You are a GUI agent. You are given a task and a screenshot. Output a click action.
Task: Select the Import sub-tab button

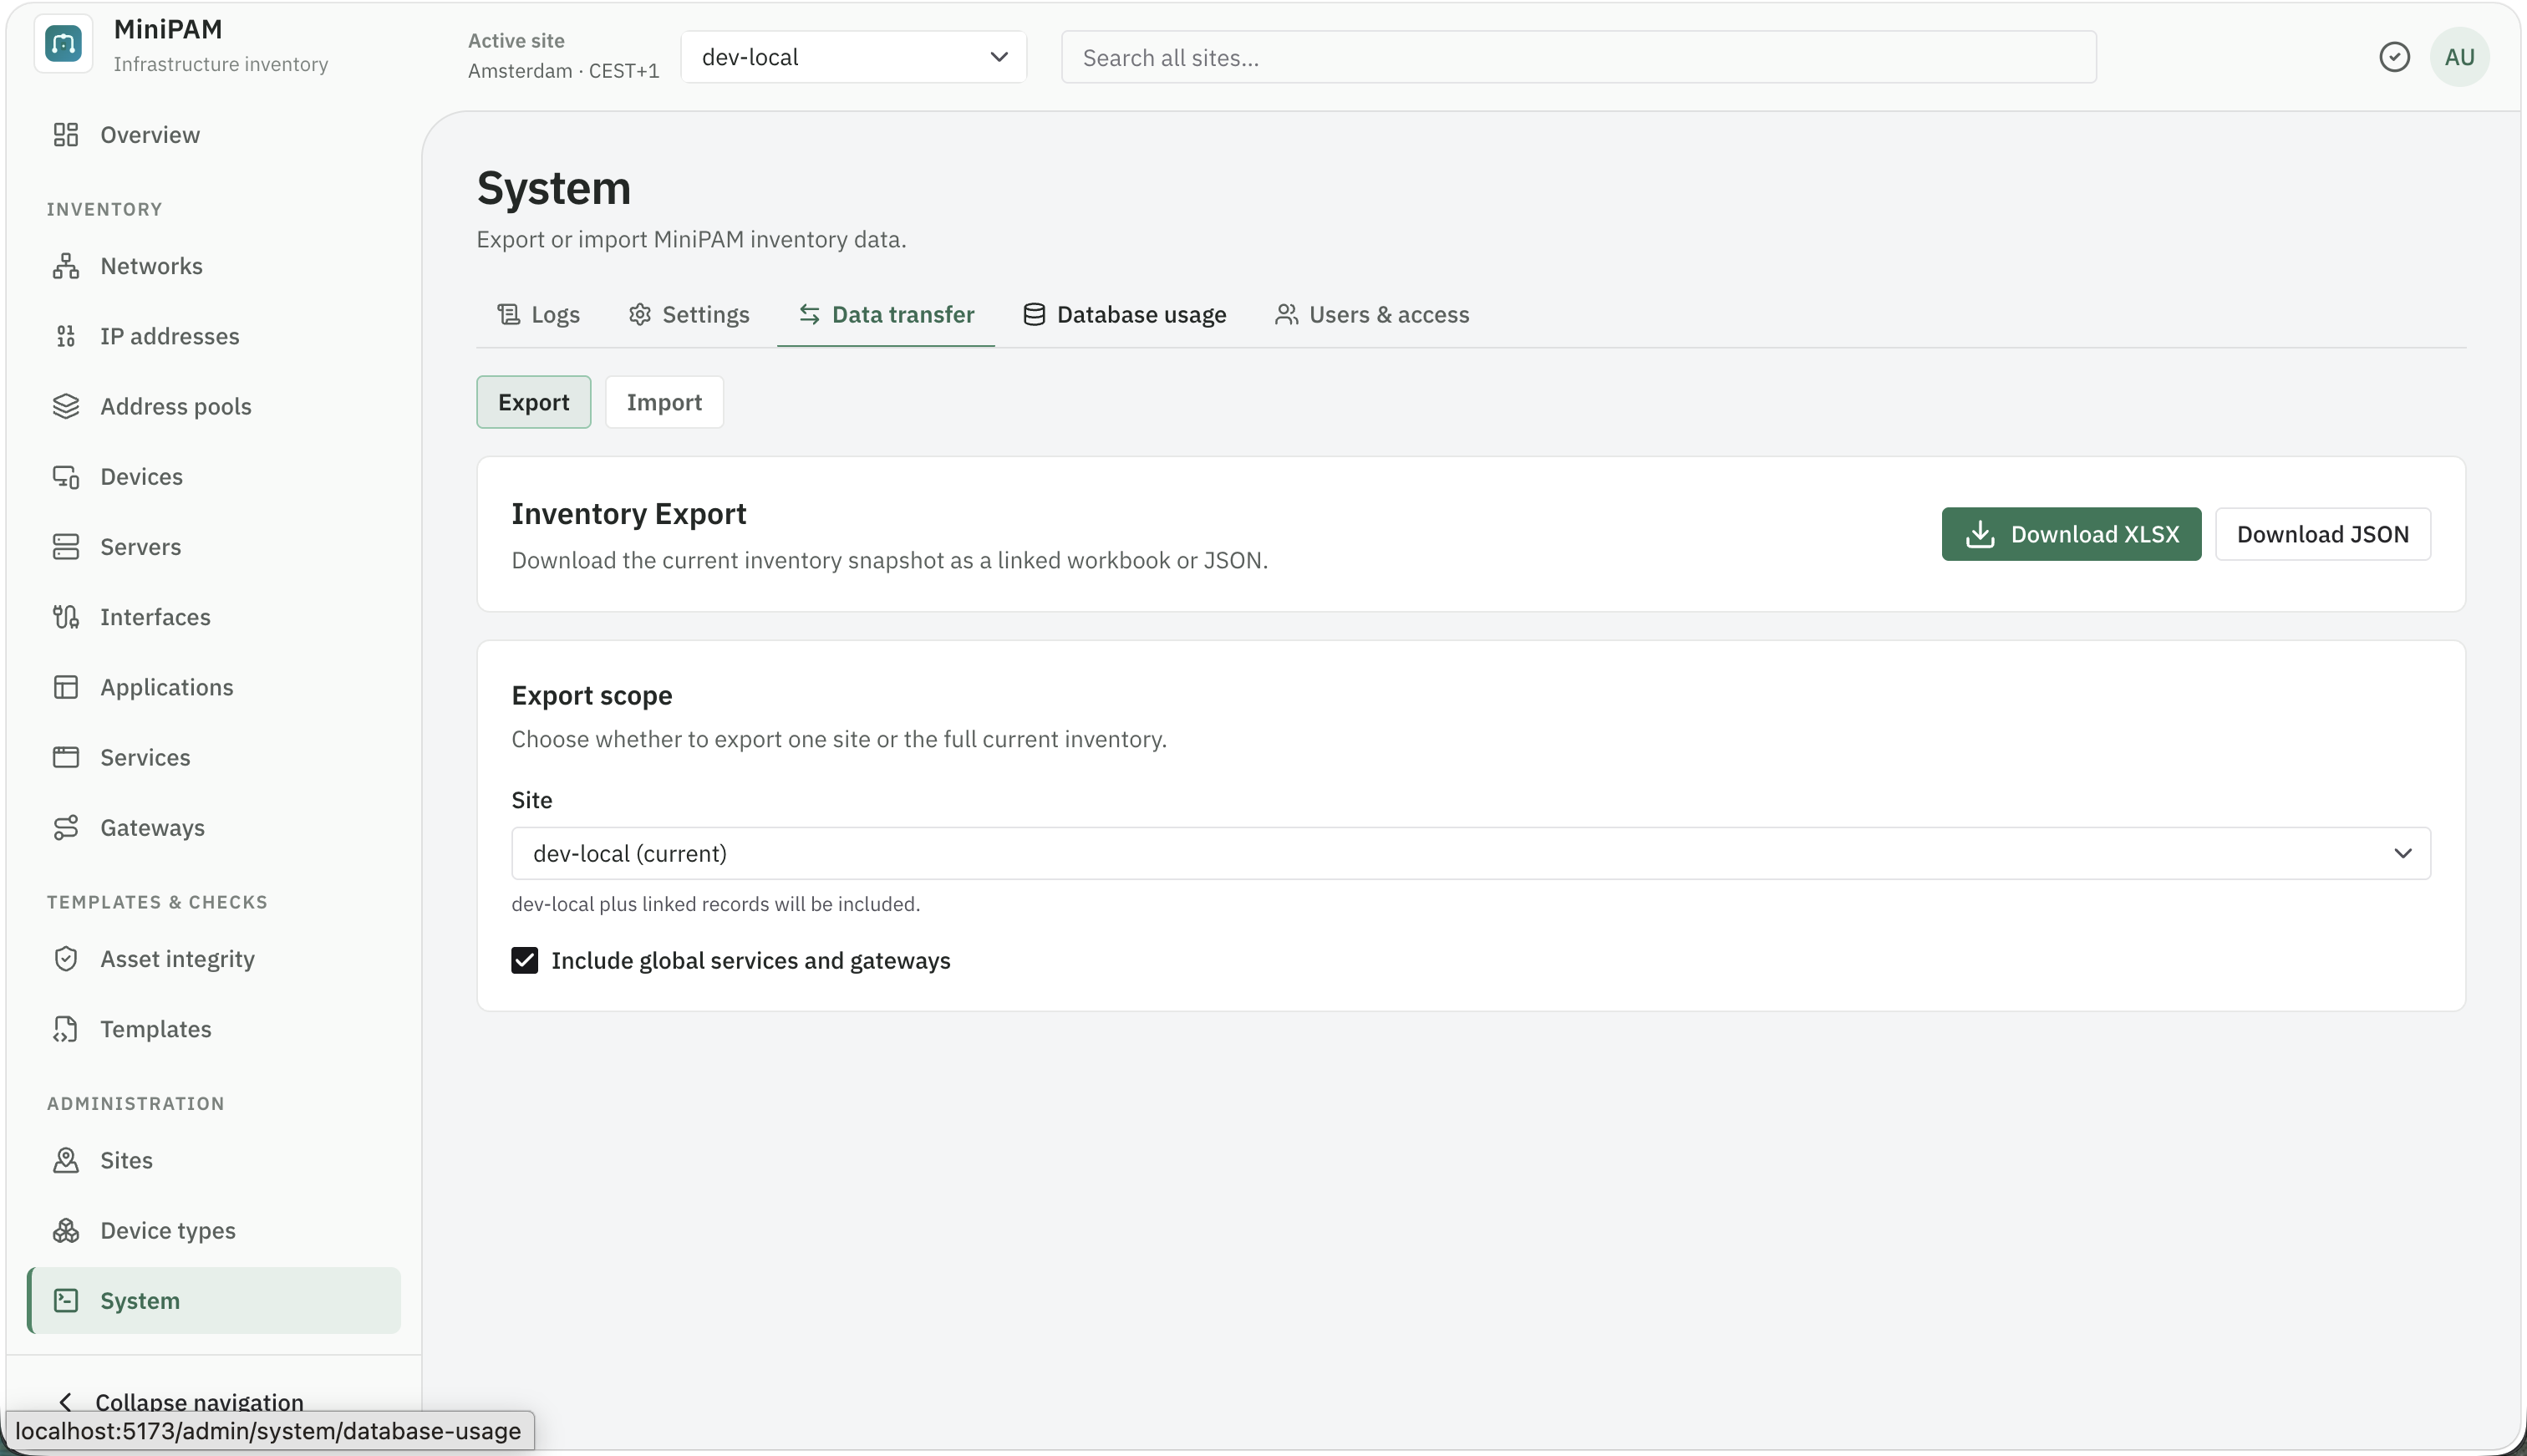(664, 402)
